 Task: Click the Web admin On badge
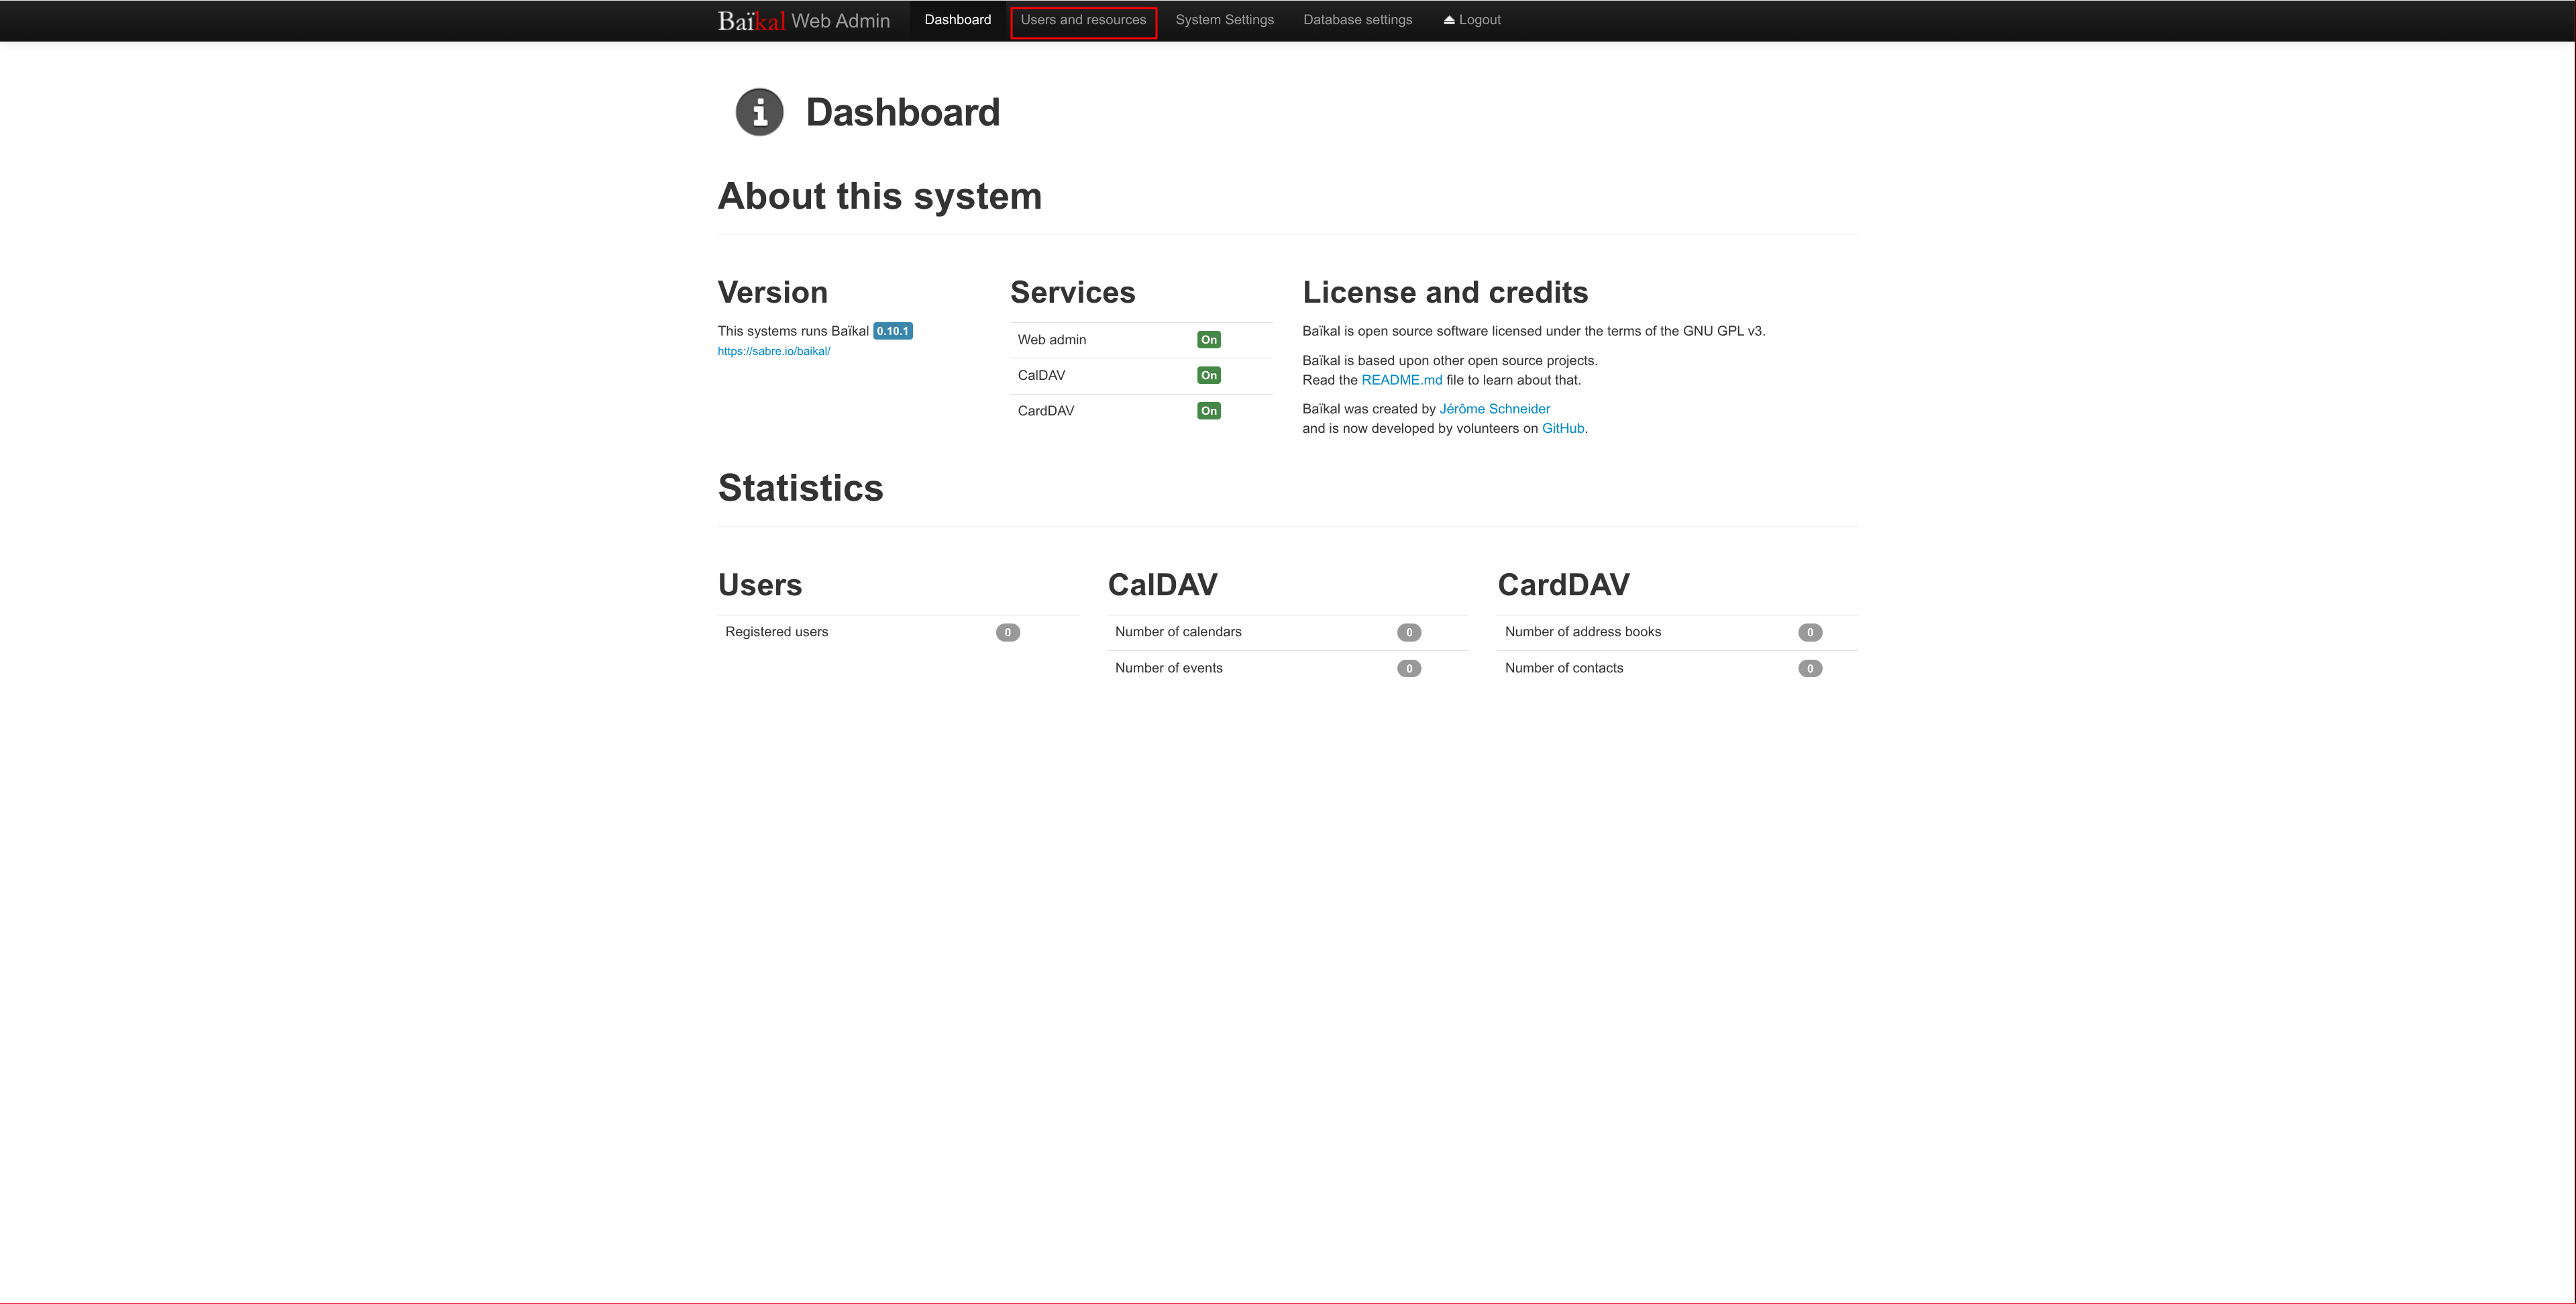[1208, 340]
